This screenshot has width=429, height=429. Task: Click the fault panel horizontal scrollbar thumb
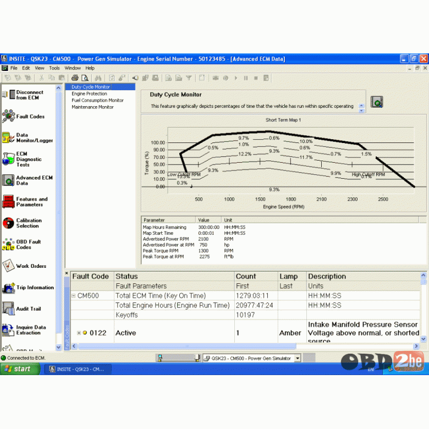[x=187, y=346]
